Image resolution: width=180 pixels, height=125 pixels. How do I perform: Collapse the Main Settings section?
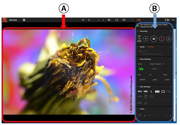(138, 59)
